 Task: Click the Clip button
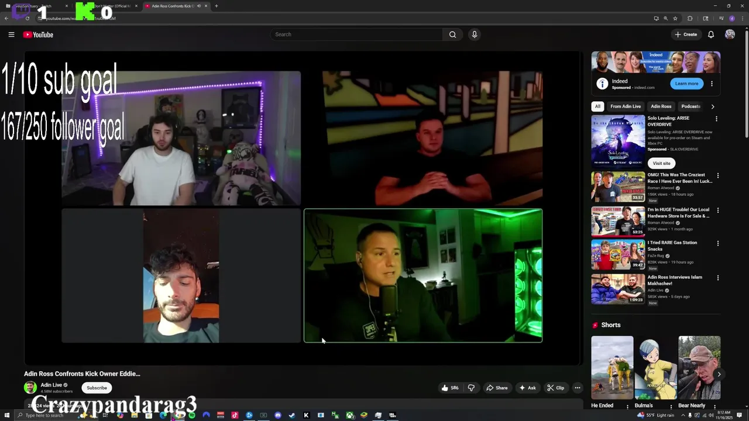[x=555, y=388]
